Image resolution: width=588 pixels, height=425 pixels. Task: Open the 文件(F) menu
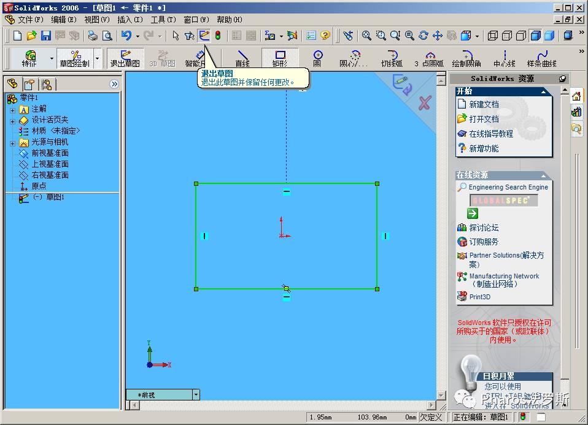click(x=31, y=20)
